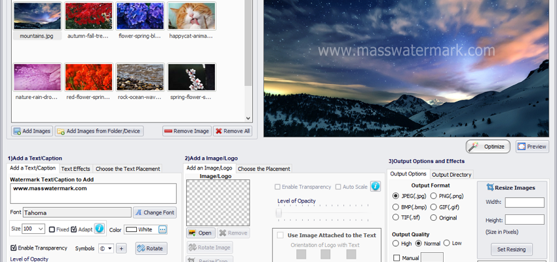Click Add Images from Folder/Device
The height and width of the screenshot is (262, 557).
(99, 131)
